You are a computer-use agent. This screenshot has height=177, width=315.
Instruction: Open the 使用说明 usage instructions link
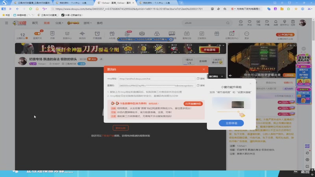pyautogui.click(x=154, y=103)
